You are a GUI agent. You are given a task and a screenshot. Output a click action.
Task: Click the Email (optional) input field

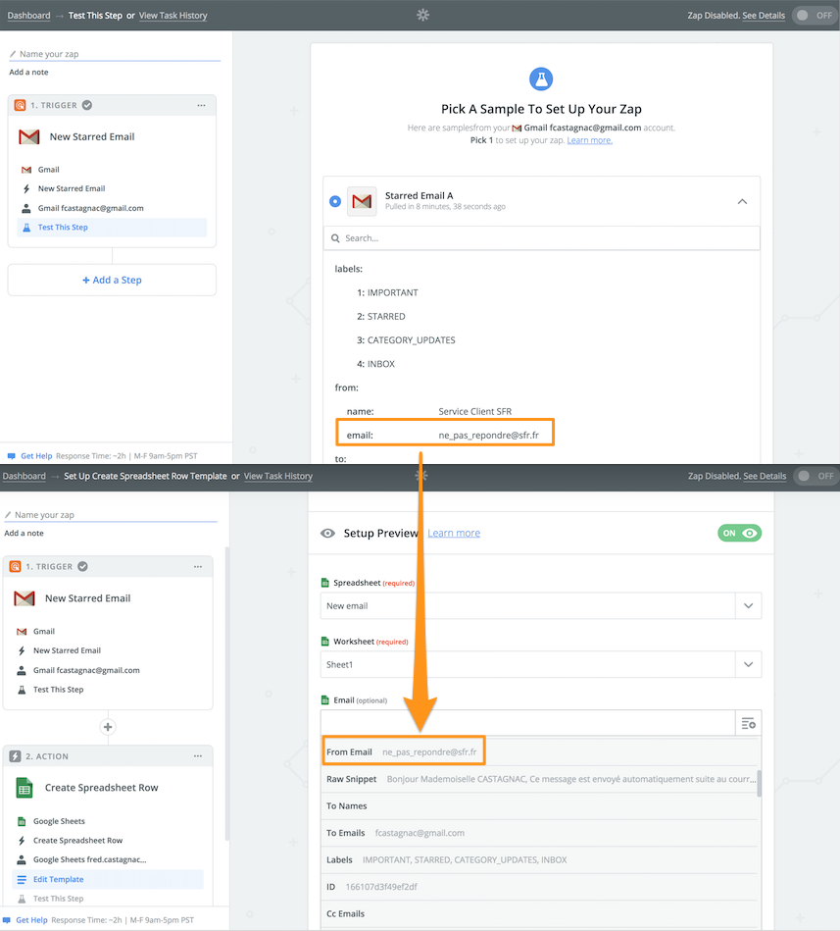[x=528, y=723]
